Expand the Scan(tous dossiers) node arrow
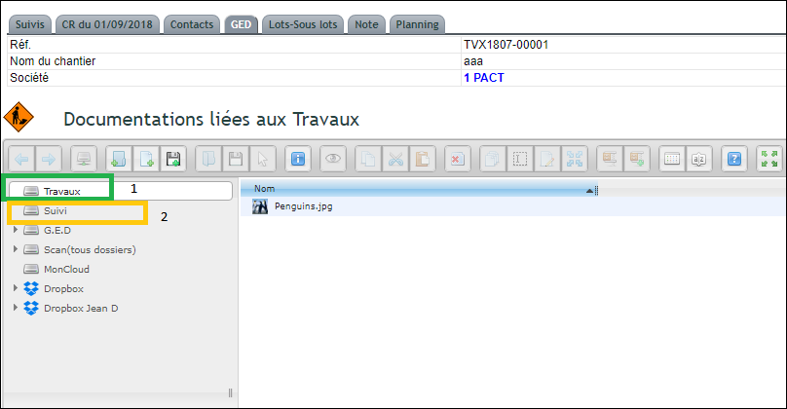The width and height of the screenshot is (787, 409). pos(15,249)
